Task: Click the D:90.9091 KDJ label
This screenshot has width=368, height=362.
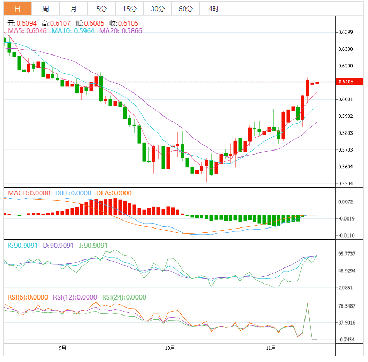Action: (x=58, y=246)
